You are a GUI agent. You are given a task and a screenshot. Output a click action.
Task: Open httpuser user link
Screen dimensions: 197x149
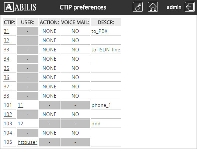27,142
